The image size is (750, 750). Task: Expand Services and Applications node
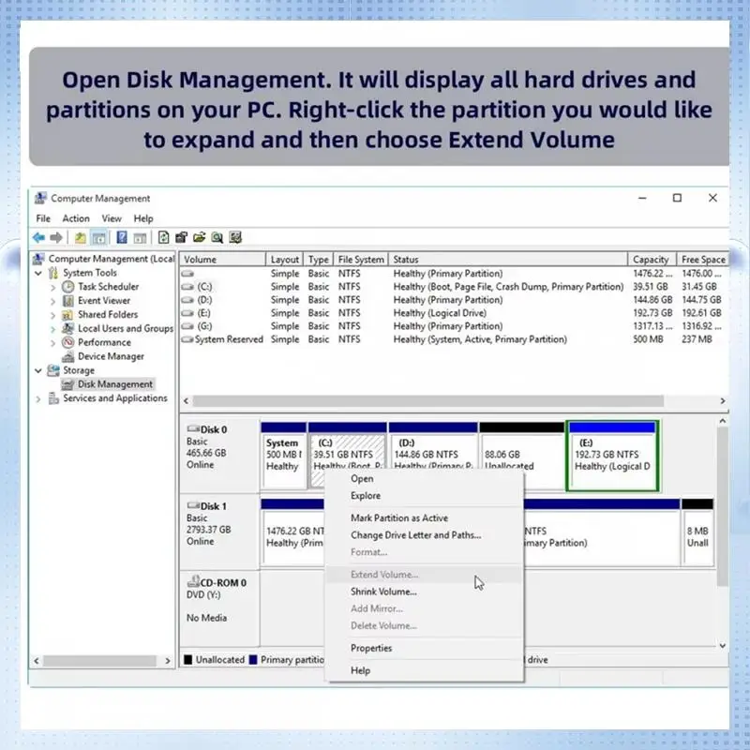(x=38, y=398)
